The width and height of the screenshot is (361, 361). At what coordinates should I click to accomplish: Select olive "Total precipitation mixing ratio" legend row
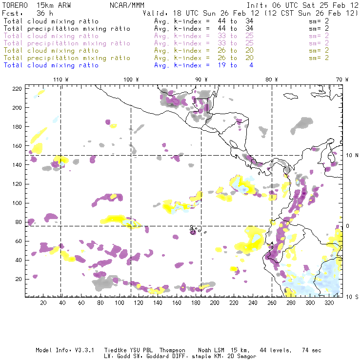click(x=67, y=58)
